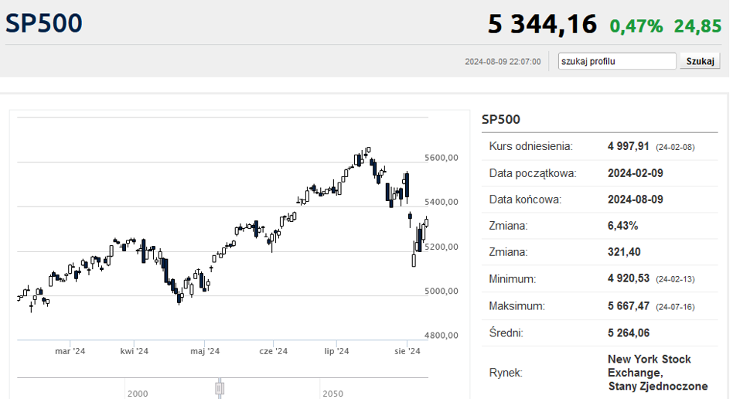Click the 'Maksimum:' label
The width and height of the screenshot is (733, 399).
(517, 306)
